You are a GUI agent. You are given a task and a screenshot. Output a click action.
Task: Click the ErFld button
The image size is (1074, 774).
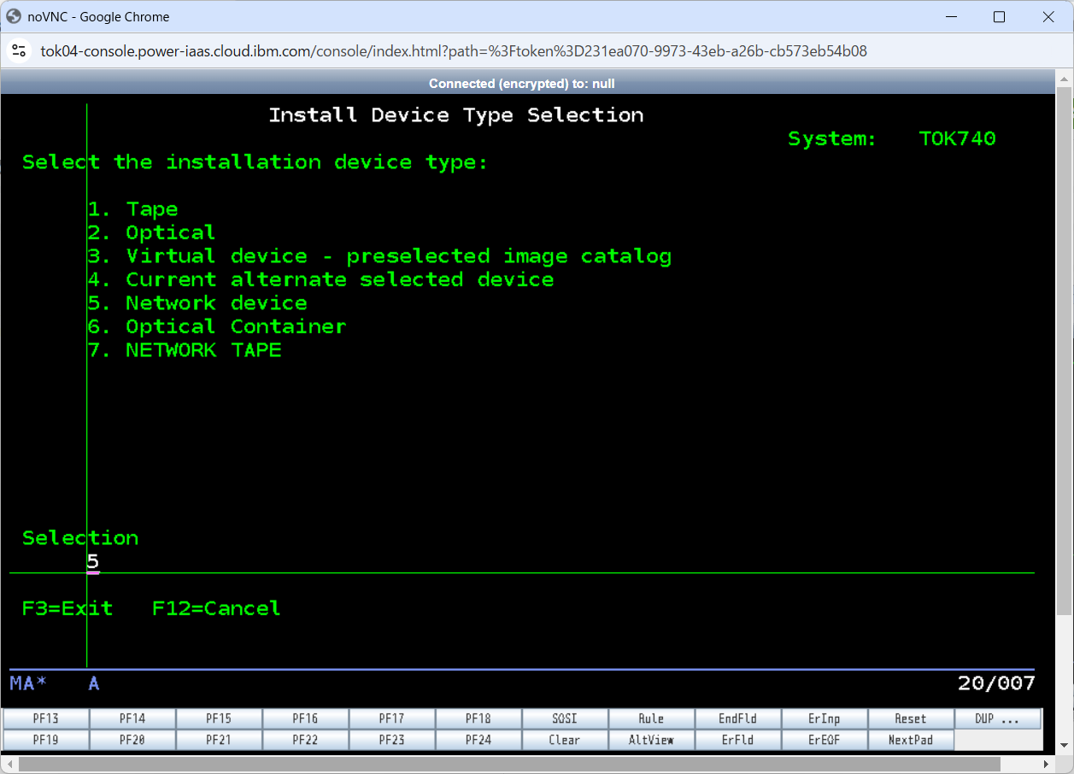click(737, 740)
